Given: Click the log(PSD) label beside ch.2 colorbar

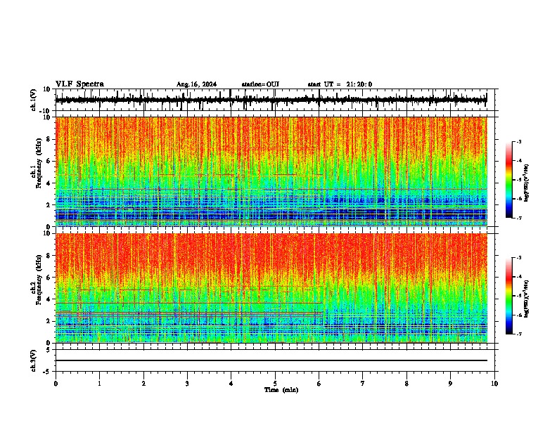Looking at the screenshot, I should 527,299.
